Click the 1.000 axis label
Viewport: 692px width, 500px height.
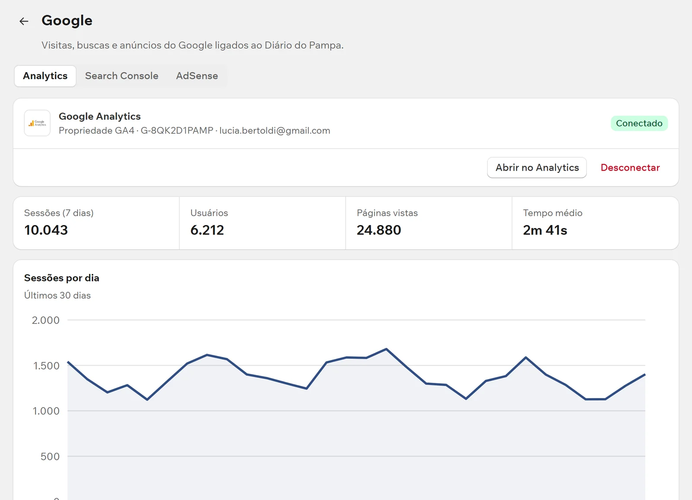46,411
